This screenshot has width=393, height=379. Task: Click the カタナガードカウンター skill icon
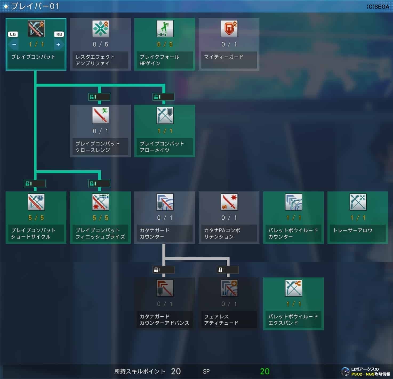[165, 202]
